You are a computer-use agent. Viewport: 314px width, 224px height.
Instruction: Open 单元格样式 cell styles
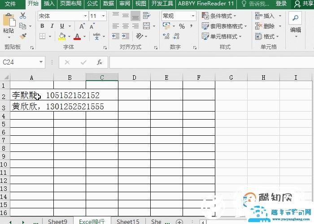(x=222, y=36)
